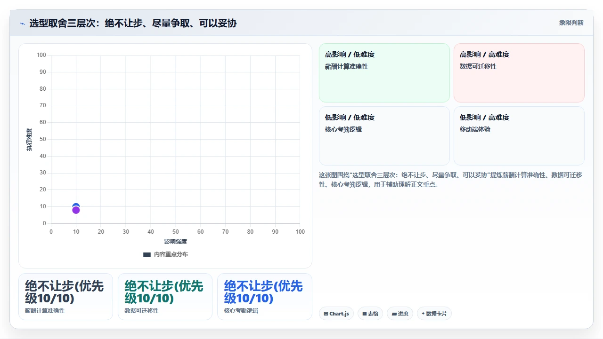
Task: Click the icon in the 数据卡片 tag
Action: click(423, 314)
